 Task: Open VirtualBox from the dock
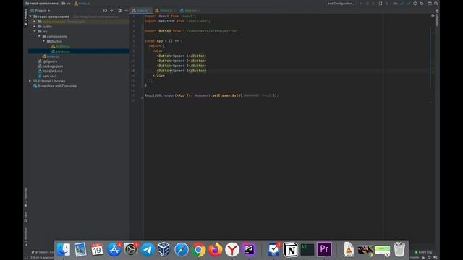point(164,249)
